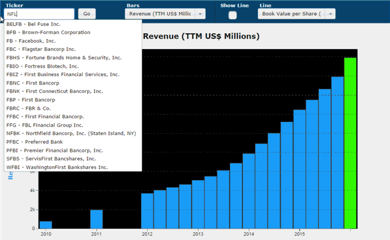
Task: Click the 4k y-axis label
Action: (32, 191)
